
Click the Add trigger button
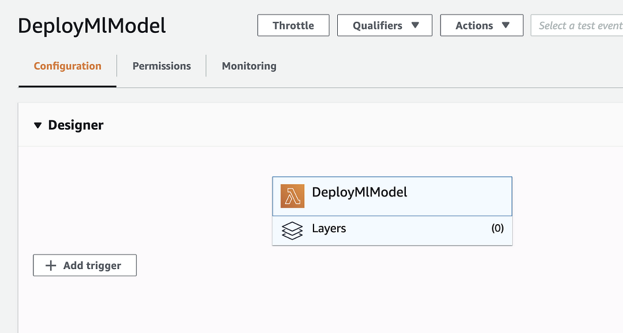pyautogui.click(x=84, y=265)
